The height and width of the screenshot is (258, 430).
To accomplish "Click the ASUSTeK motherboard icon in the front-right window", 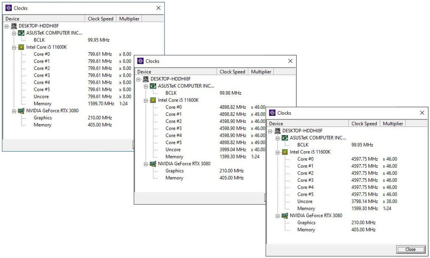I will click(285, 138).
